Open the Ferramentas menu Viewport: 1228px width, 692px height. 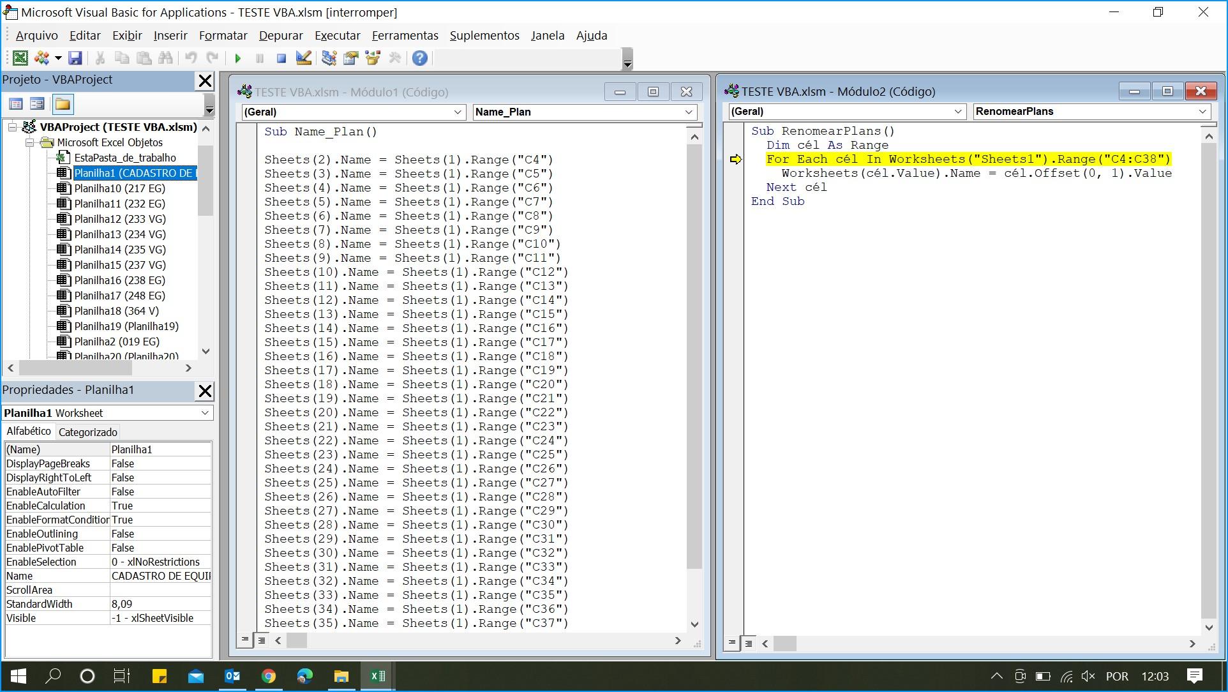[405, 36]
